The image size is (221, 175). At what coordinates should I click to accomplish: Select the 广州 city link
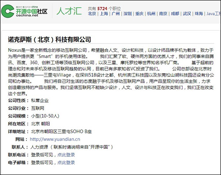116,14
